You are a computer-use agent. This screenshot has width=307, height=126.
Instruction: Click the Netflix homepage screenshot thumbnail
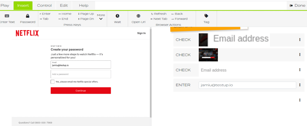(208, 55)
